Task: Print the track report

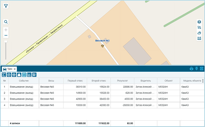Action: pyautogui.click(x=191, y=69)
